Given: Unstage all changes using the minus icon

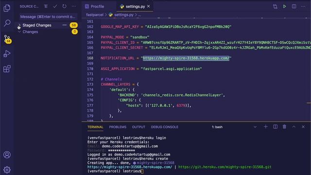Looking at the screenshot, I should pyautogui.click(x=65, y=25).
